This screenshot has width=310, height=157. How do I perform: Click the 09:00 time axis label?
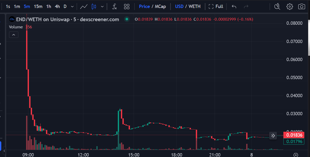pos(28,155)
